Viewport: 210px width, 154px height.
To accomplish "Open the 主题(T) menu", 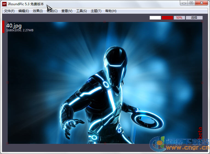I will (x=96, y=11).
